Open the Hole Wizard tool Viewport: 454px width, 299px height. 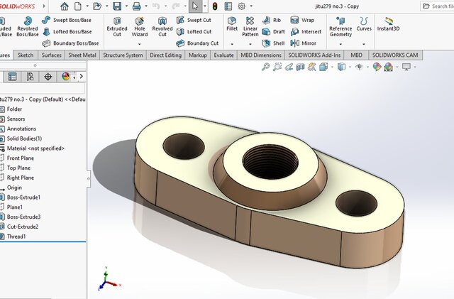tap(140, 27)
